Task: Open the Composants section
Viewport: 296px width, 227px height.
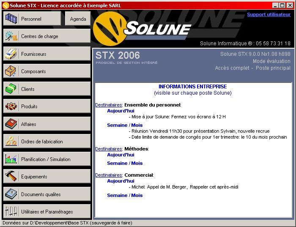Action: coord(47,71)
